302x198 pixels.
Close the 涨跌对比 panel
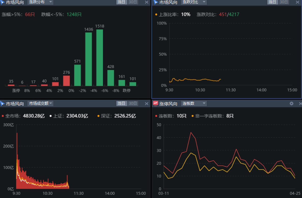pyautogui.click(x=297, y=2)
